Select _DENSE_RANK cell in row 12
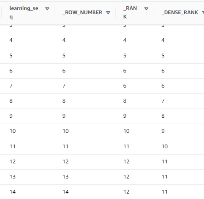This screenshot has width=204, height=199. click(x=165, y=162)
